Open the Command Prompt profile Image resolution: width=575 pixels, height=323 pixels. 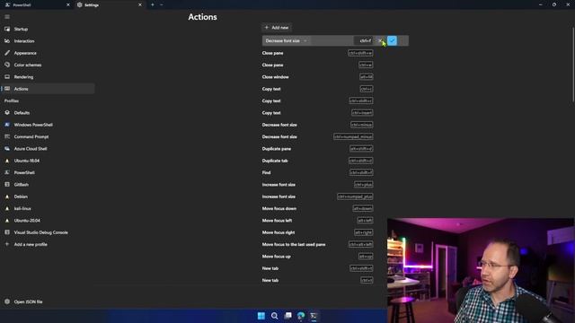[48, 136]
